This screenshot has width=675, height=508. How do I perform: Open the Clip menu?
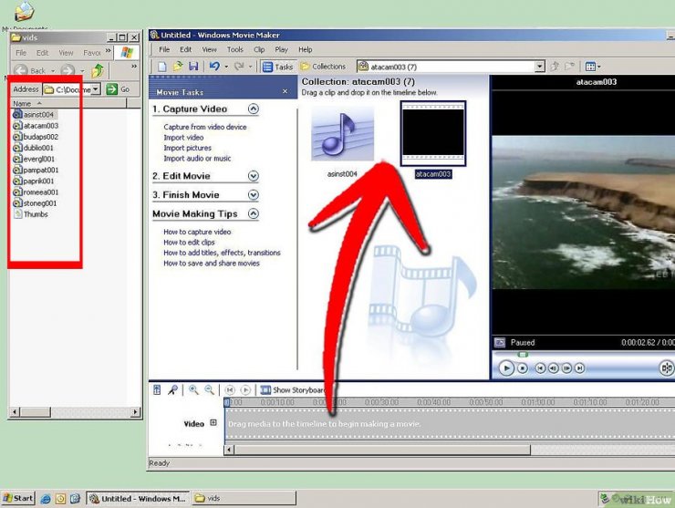point(259,49)
